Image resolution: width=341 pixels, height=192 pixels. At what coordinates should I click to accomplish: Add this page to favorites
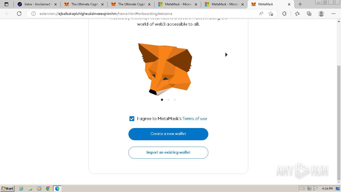[271, 14]
